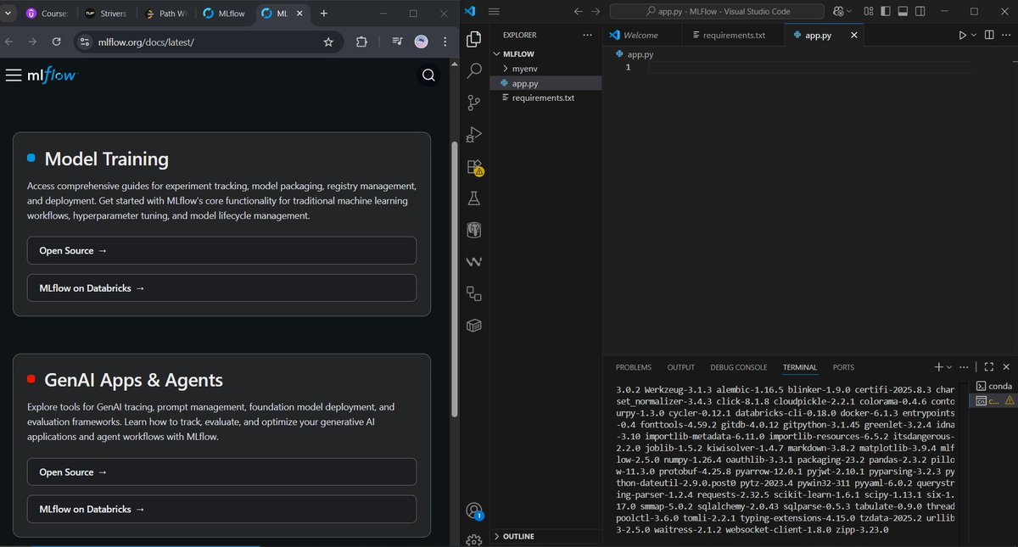Click Open Source under Model Training

221,250
